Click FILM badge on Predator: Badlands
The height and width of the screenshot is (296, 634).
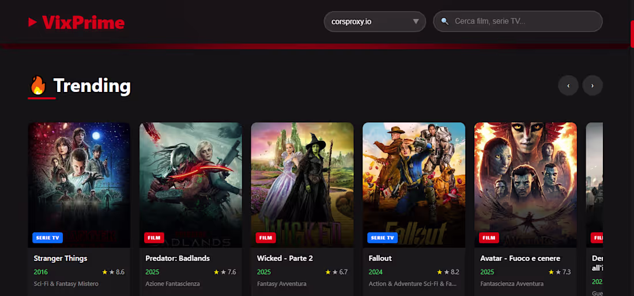coord(154,238)
